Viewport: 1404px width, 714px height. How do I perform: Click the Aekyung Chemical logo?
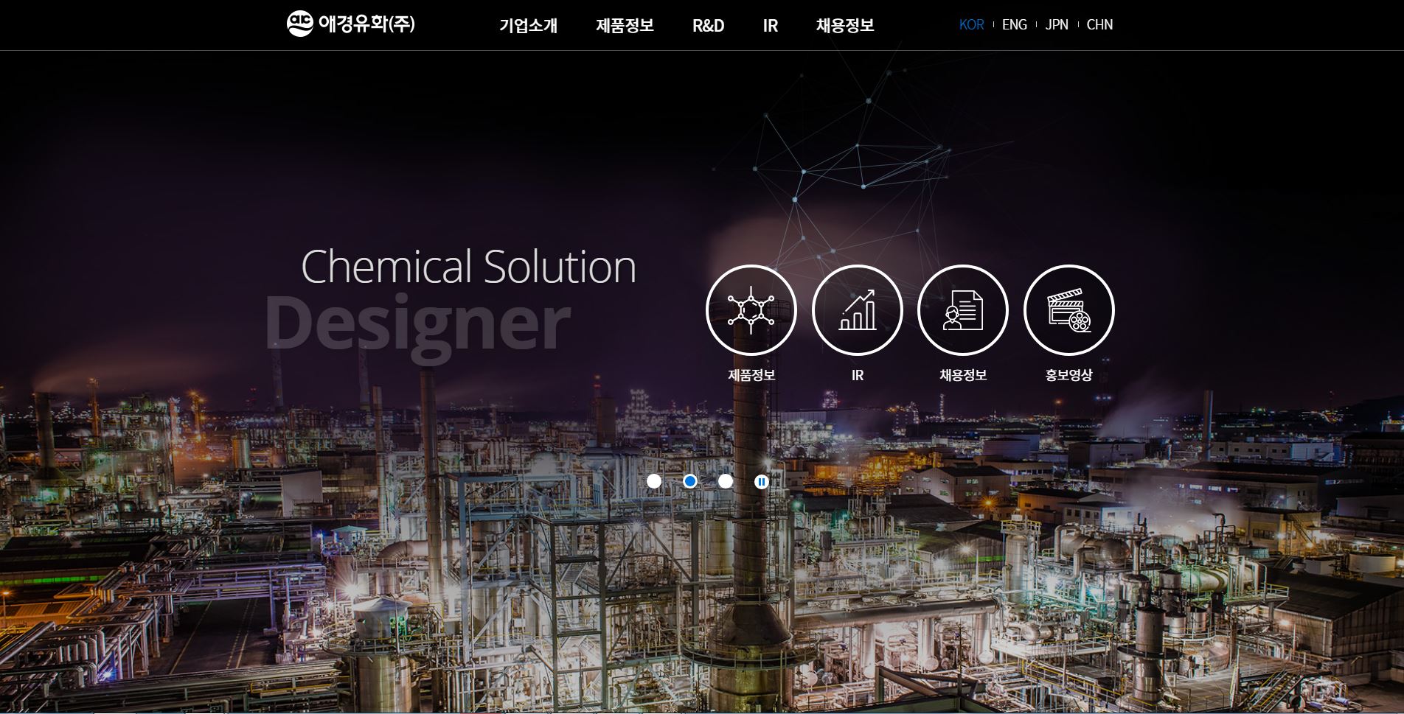(x=351, y=24)
